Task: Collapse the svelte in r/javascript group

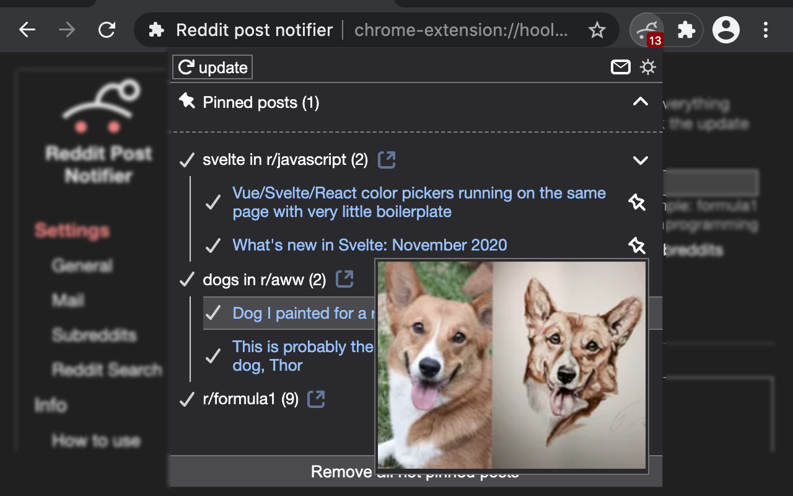Action: [640, 160]
